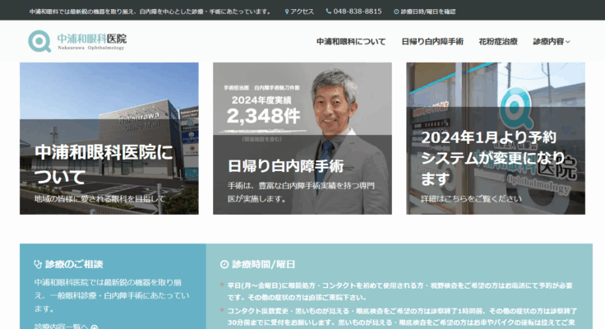Click the clock icon beside 診療日時/曜日を確認
605x329 pixels.
395,12
